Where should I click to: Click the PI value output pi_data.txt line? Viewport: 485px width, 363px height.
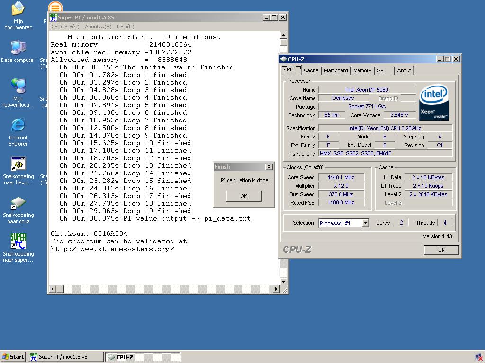[155, 219]
